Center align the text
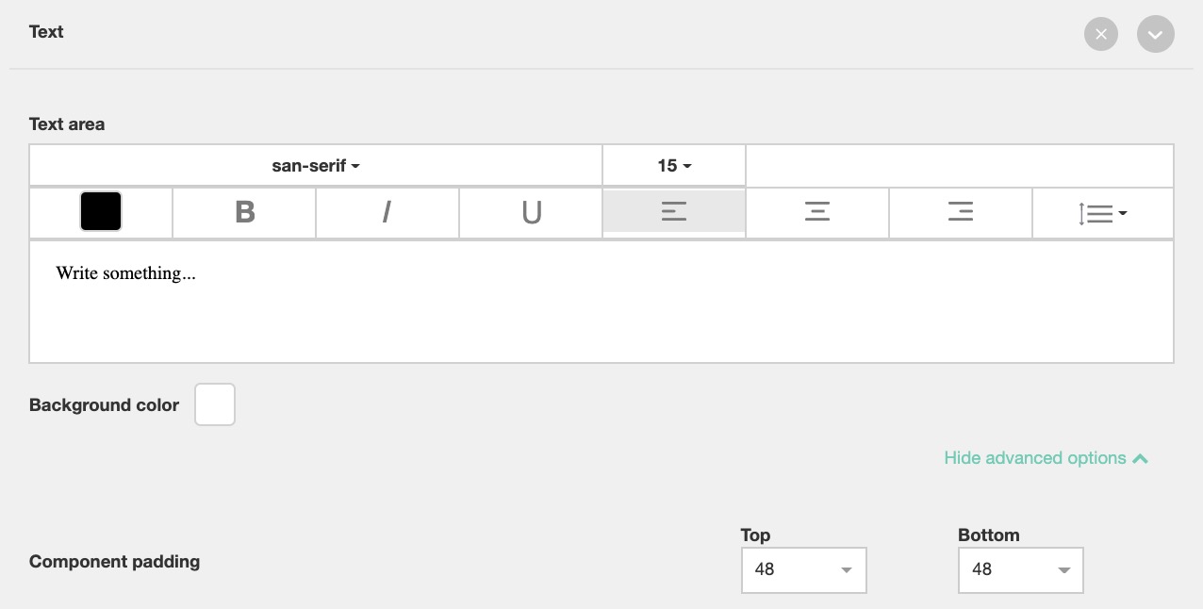 (x=817, y=212)
